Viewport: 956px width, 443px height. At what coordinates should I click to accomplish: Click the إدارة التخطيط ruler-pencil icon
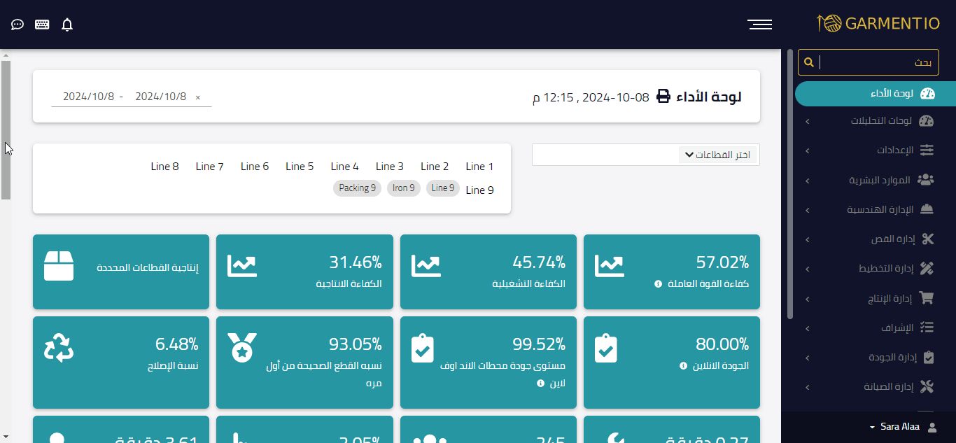927,268
